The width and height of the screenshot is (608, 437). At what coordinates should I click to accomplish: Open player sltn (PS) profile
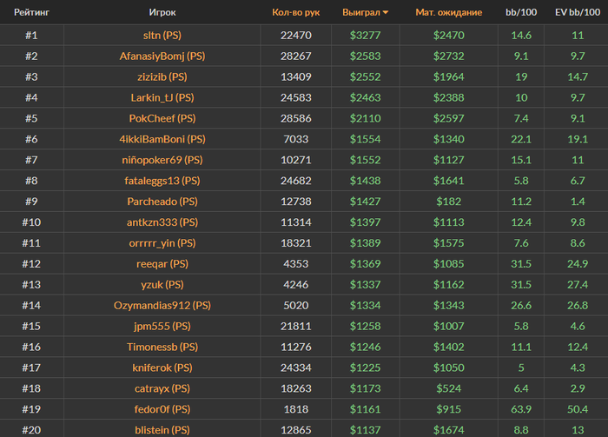point(162,36)
